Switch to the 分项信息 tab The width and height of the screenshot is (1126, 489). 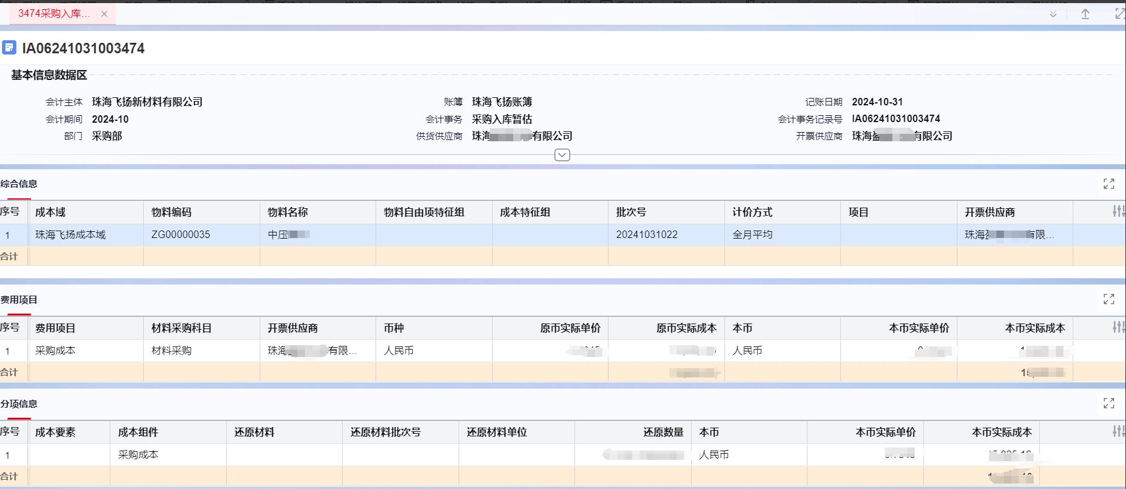point(19,404)
